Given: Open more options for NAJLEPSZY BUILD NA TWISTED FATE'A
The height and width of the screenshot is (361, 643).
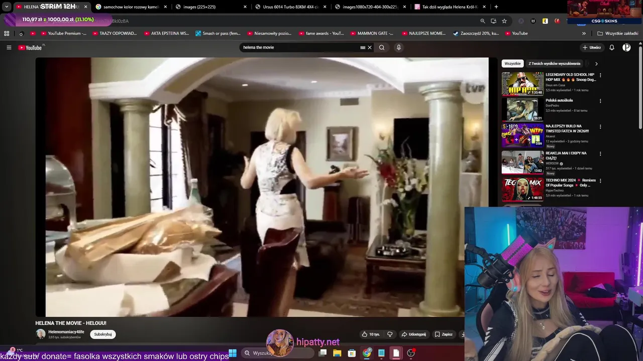Looking at the screenshot, I should [600, 127].
